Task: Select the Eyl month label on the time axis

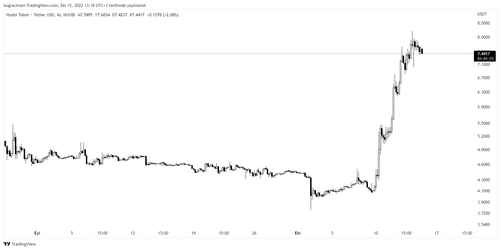Action: click(x=37, y=233)
